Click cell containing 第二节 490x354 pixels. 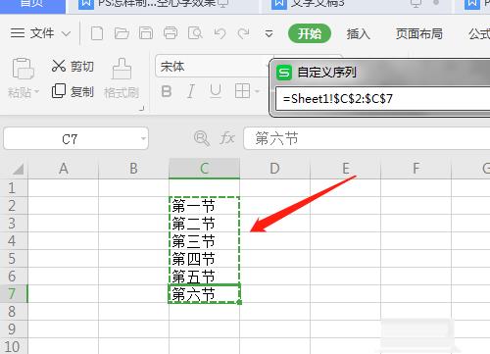click(204, 224)
